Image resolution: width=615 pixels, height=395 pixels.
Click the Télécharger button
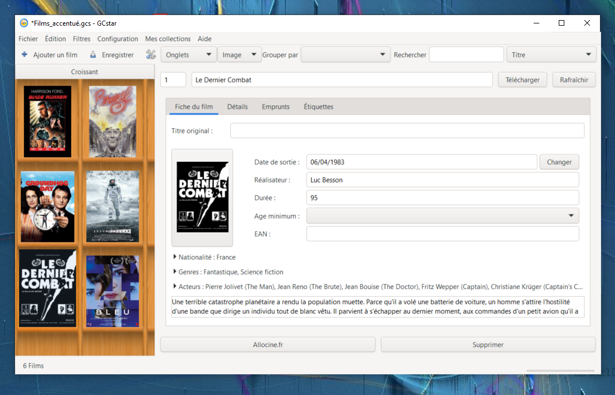pos(523,80)
